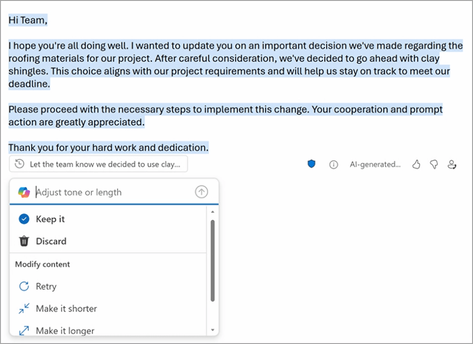Choose Keep it from the menu

[x=108, y=219]
